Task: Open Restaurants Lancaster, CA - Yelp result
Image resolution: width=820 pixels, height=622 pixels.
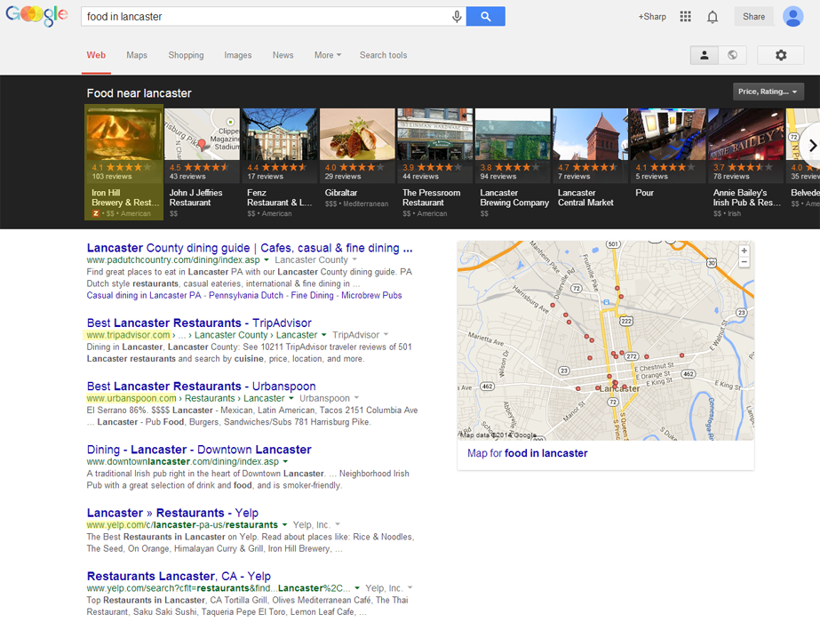Action: (179, 577)
